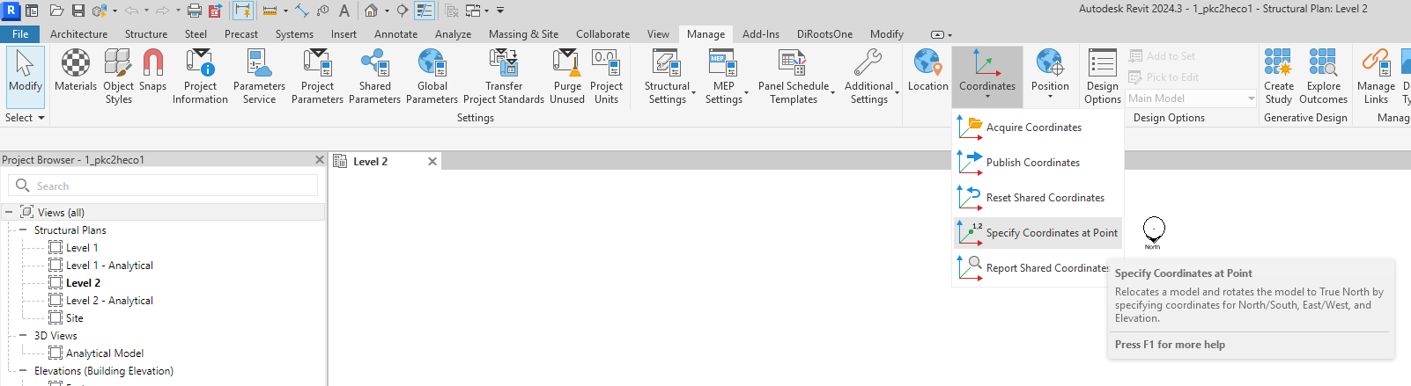Click Transfer Project Standards
Screen dimensions: 1411x386
tap(504, 76)
